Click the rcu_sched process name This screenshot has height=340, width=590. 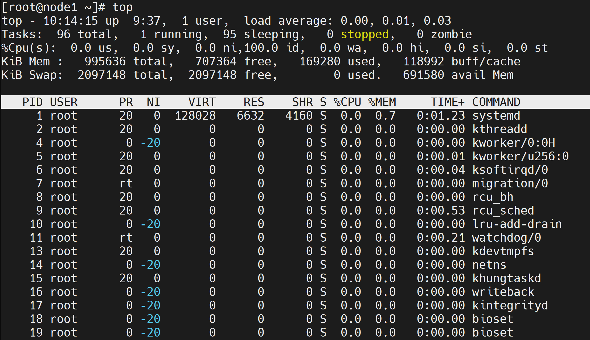503,211
